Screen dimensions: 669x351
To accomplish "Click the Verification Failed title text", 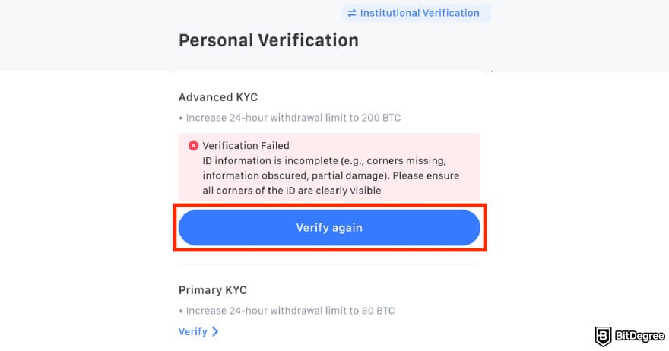I will point(246,145).
